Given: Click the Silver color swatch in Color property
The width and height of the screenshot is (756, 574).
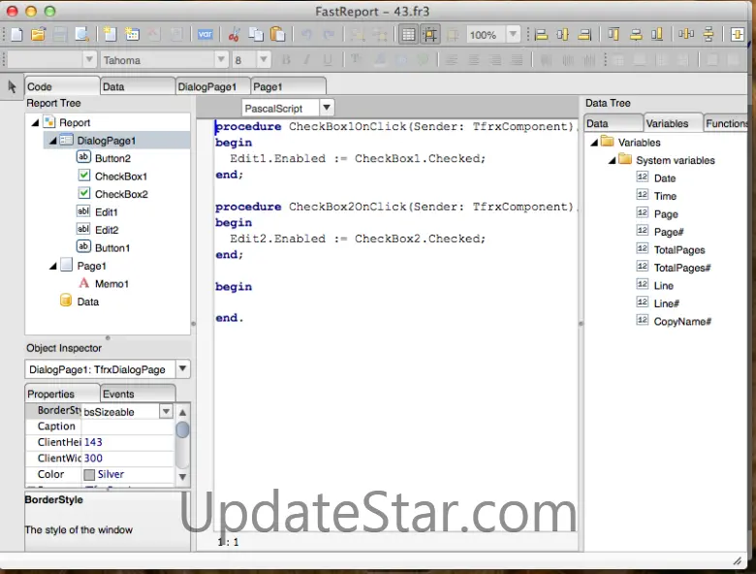Looking at the screenshot, I should (x=89, y=475).
